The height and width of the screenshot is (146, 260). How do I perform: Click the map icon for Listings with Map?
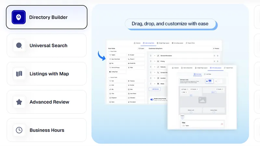pos(19,74)
